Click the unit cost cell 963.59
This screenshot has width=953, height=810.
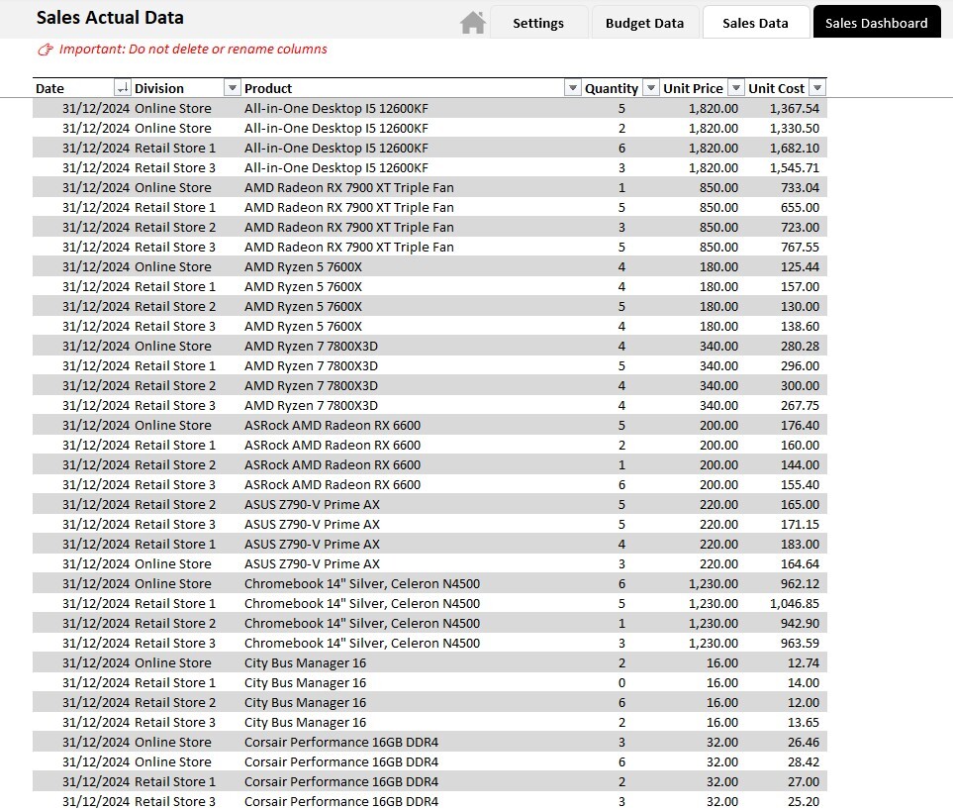(x=800, y=644)
